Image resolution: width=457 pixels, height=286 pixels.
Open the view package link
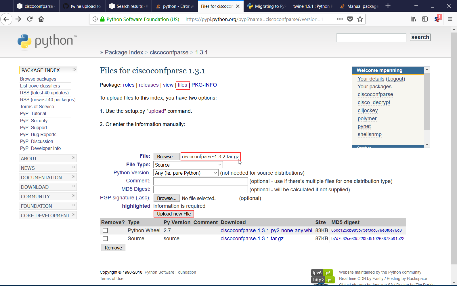coord(168,85)
